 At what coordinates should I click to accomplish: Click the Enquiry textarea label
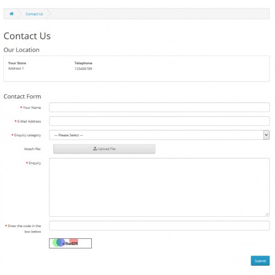coord(35,163)
